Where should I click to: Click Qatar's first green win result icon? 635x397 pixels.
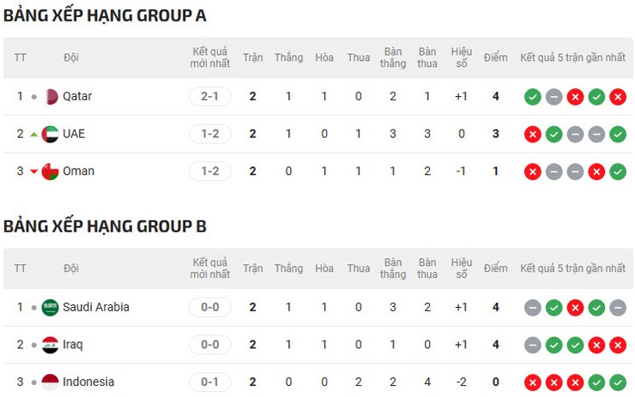533,97
